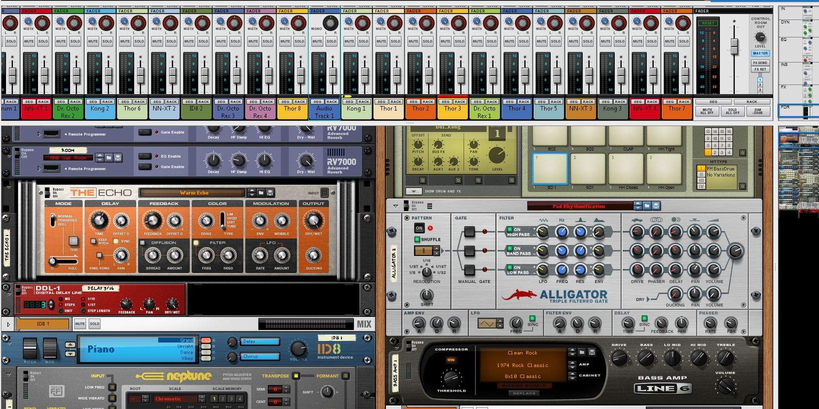Image resolution: width=819 pixels, height=409 pixels.
Task: Click RV7000 AMB Gali Room save icon
Action: point(118,157)
